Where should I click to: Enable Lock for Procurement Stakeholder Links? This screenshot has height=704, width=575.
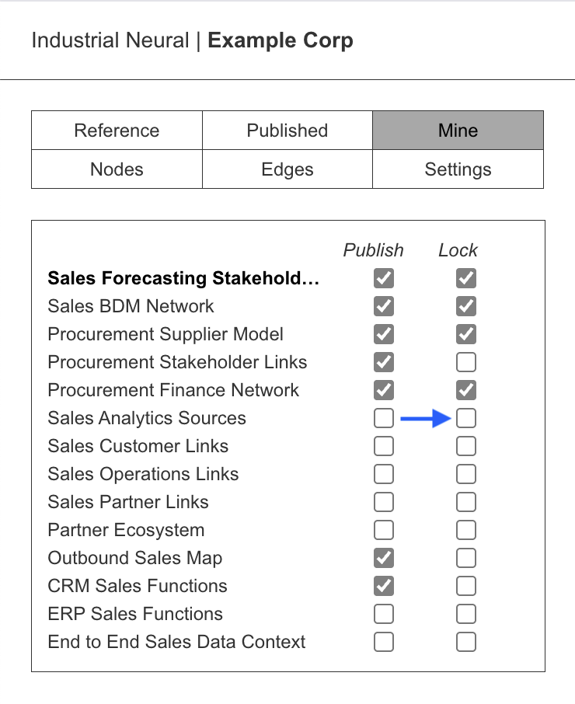[x=466, y=362]
